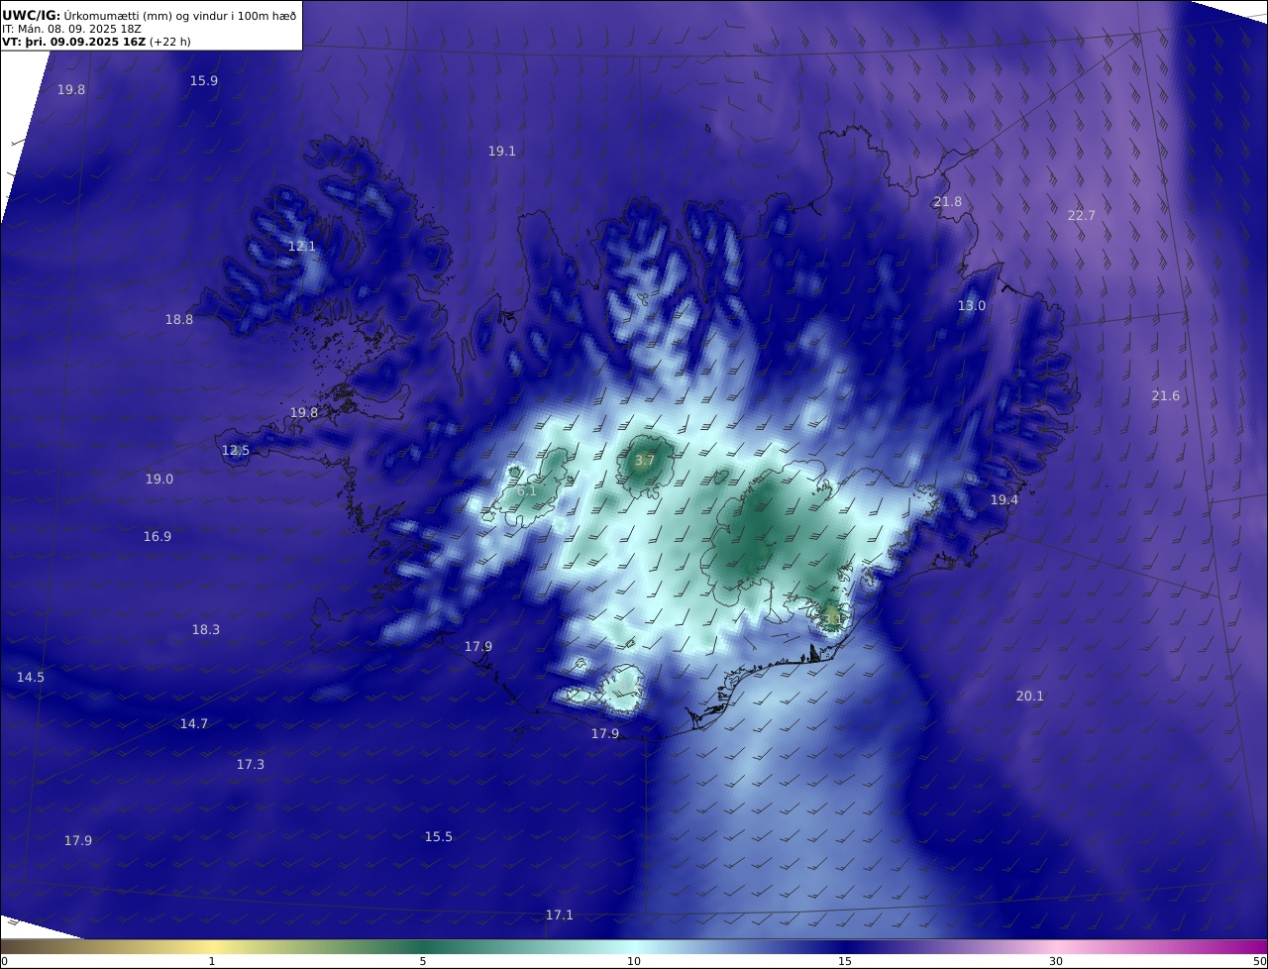Click the colorbar tick label 1
The height and width of the screenshot is (969, 1268).
(x=212, y=961)
